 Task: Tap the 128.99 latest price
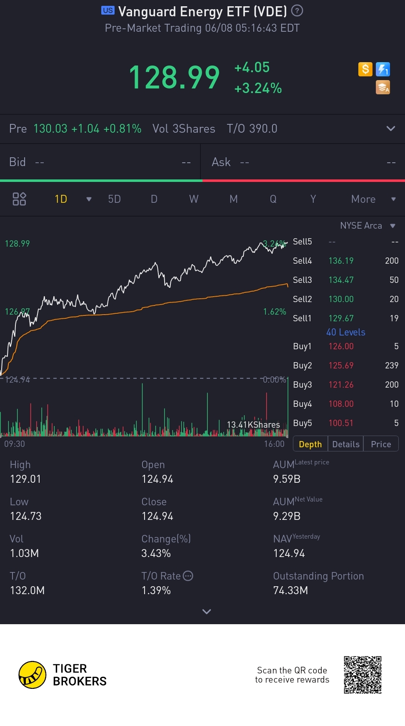click(174, 78)
